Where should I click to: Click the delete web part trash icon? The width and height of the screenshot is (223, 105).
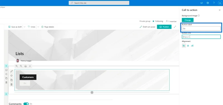pyautogui.click(x=12, y=85)
